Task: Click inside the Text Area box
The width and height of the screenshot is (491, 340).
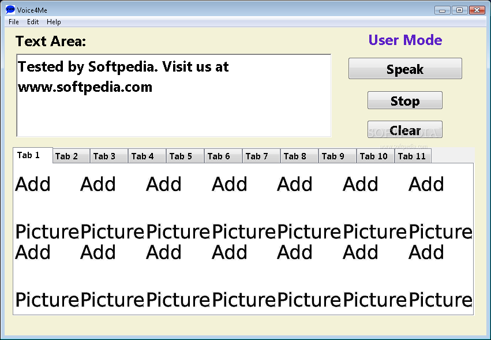Action: (x=174, y=96)
